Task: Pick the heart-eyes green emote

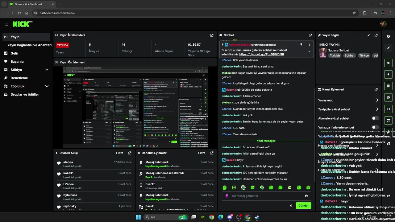Action: click(308, 187)
